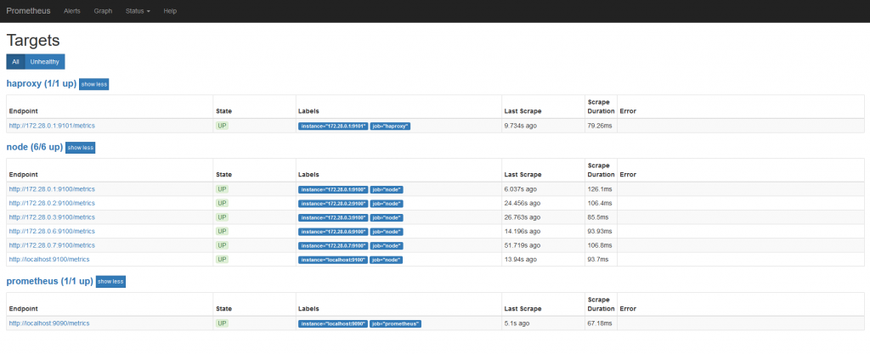Screen dimensions: 870x354
Task: Click the instance="localhost:9090" label badge
Action: [x=333, y=323]
